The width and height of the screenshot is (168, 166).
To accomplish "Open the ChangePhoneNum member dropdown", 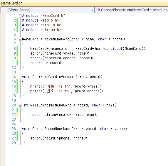I will point(131,10).
